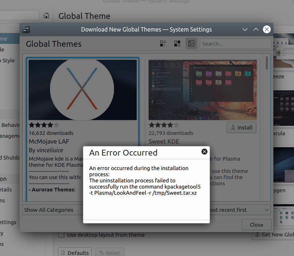Click the Search themes input field
This screenshot has width=294, height=256.
click(235, 44)
